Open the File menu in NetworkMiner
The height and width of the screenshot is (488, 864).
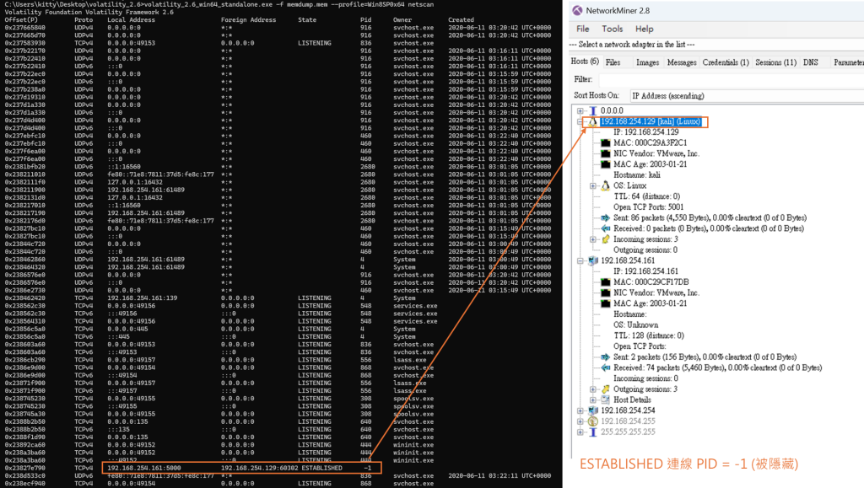point(582,29)
